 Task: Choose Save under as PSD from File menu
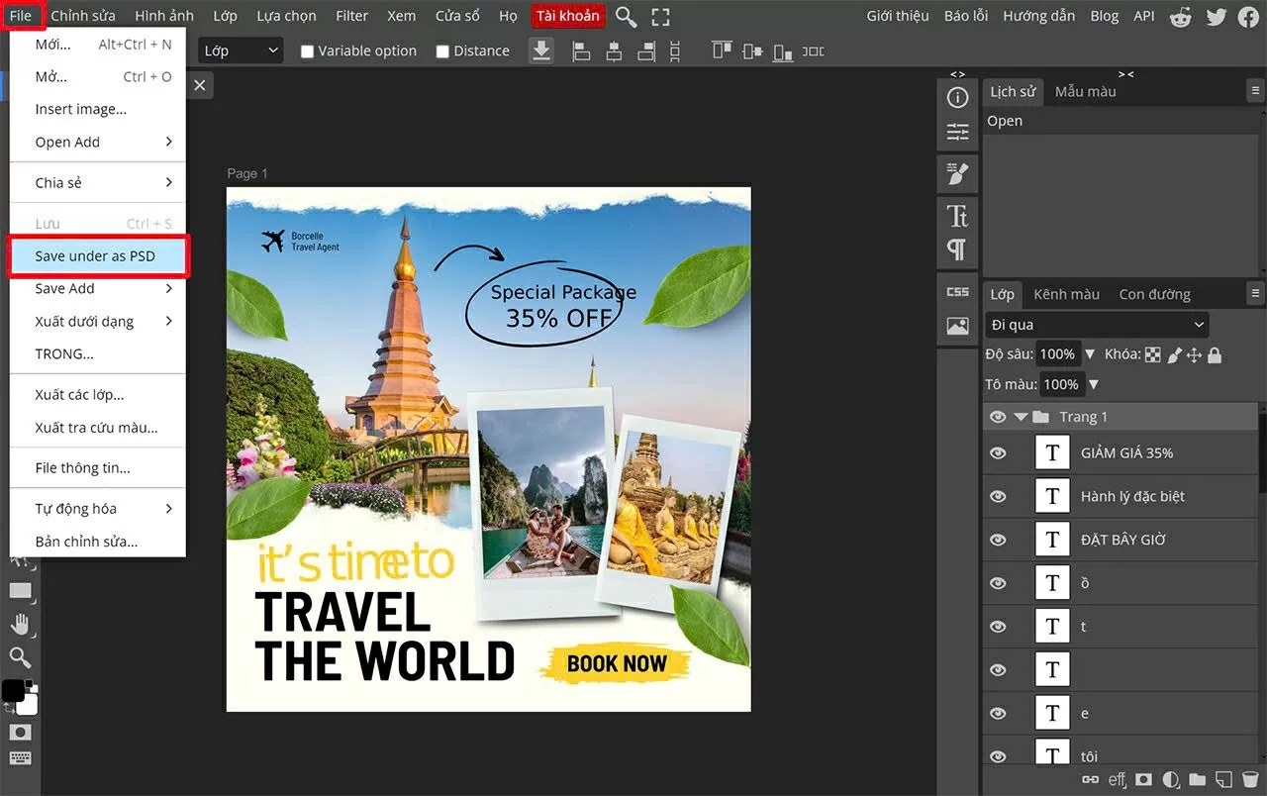(x=98, y=256)
